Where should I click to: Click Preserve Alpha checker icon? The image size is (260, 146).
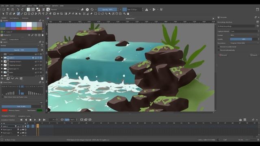pos(87,10)
